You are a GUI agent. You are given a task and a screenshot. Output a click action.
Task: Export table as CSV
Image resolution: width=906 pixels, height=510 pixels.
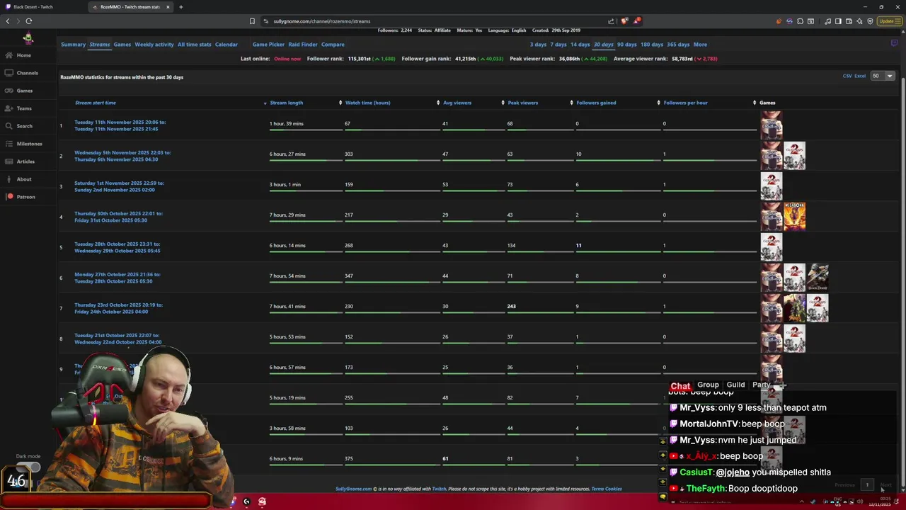(x=847, y=76)
